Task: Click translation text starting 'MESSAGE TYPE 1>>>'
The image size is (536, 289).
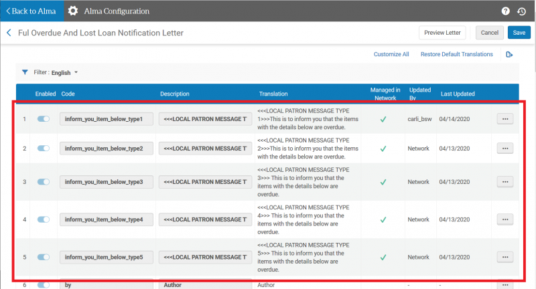Action: pyautogui.click(x=308, y=119)
